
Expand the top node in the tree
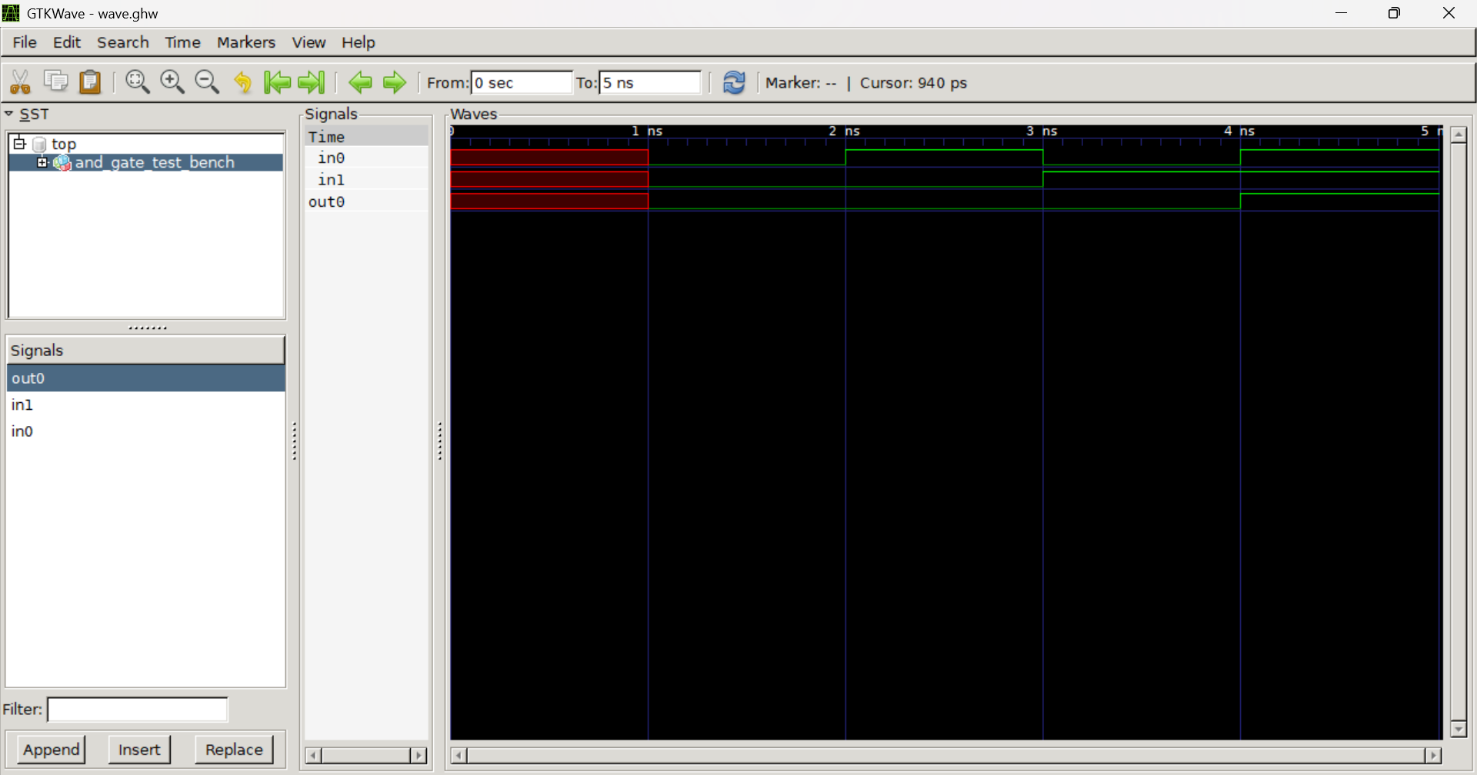19,142
